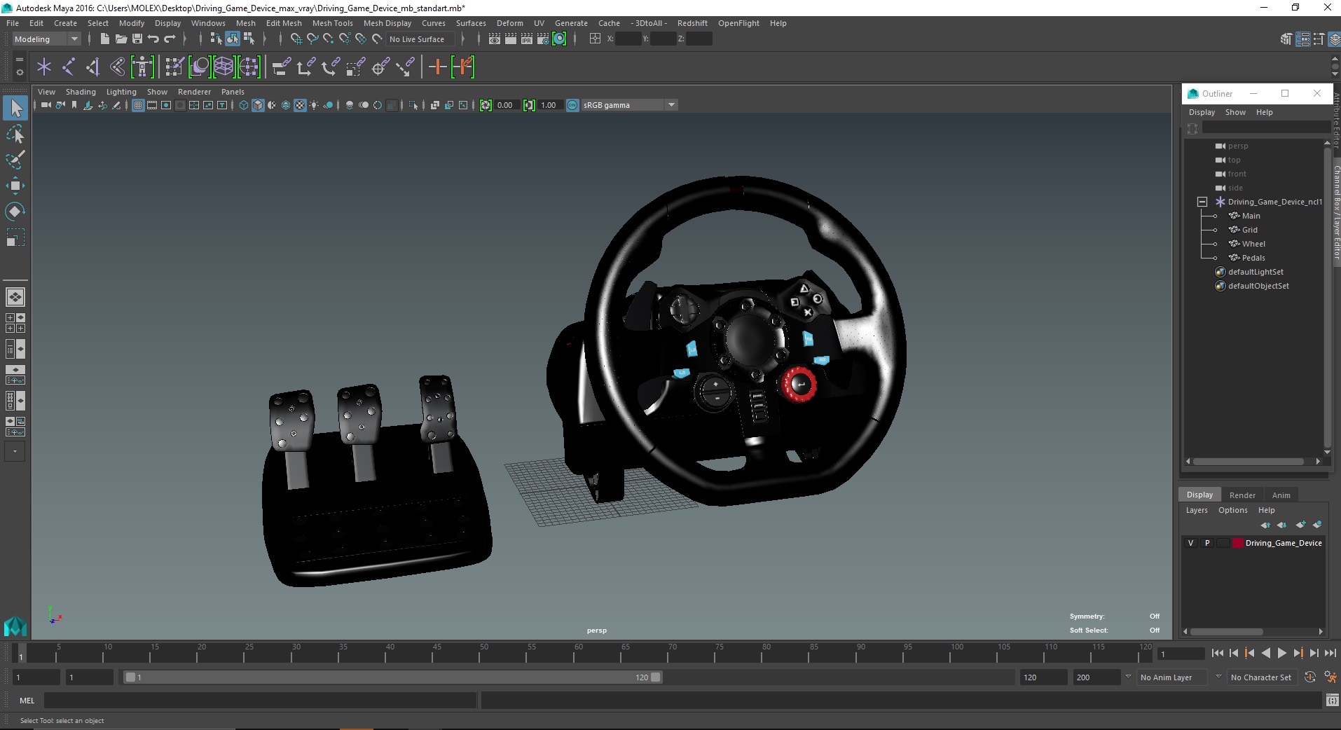This screenshot has width=1341, height=730.
Task: Switch to the Anim layer tab
Action: coord(1281,495)
